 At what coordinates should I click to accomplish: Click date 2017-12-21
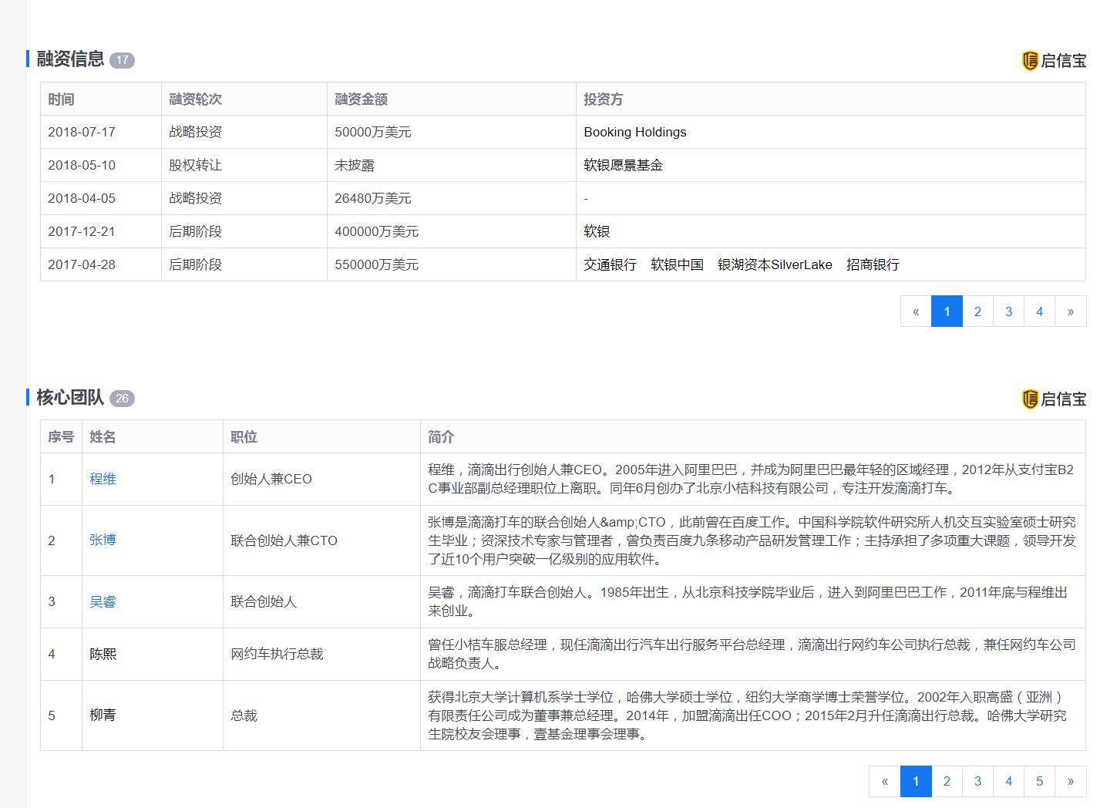[82, 231]
